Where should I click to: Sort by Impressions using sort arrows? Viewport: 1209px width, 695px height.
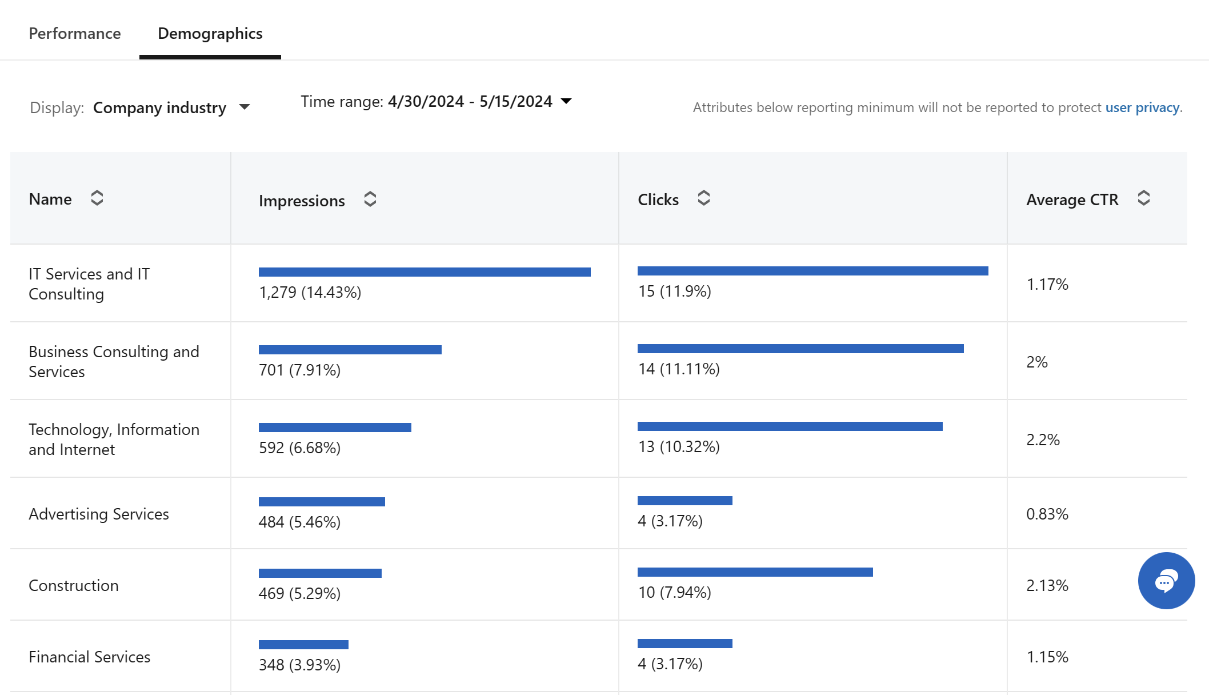(370, 199)
